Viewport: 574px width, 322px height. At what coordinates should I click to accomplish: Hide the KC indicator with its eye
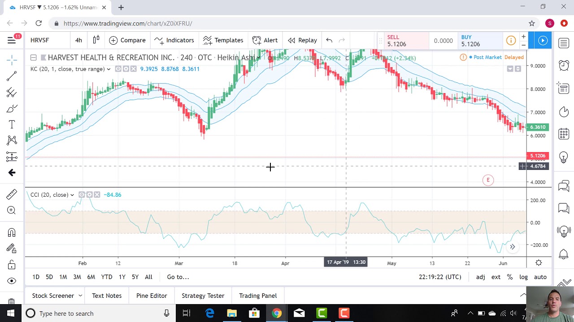[118, 69]
